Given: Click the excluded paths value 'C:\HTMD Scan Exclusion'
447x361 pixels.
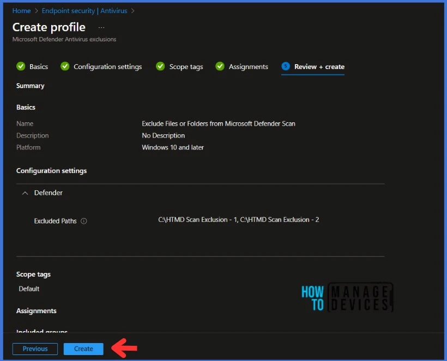Looking at the screenshot, I should pos(239,220).
